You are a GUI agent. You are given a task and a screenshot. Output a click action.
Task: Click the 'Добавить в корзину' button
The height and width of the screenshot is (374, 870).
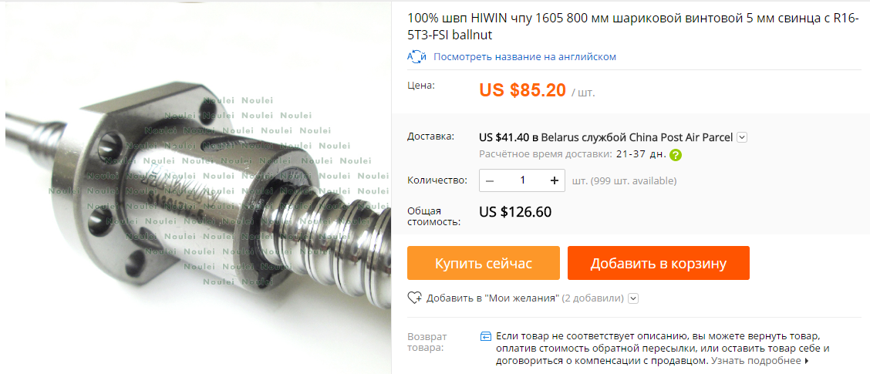tap(658, 263)
